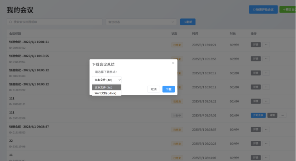Click 详情 for meeting 09:38:57
The image size is (296, 161).
pos(256,129)
